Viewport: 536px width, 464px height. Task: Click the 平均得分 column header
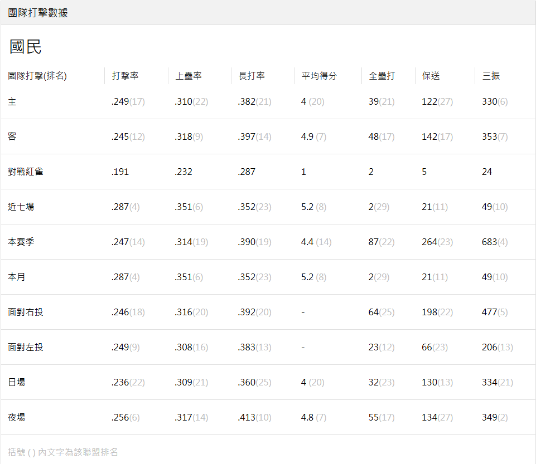tap(319, 76)
